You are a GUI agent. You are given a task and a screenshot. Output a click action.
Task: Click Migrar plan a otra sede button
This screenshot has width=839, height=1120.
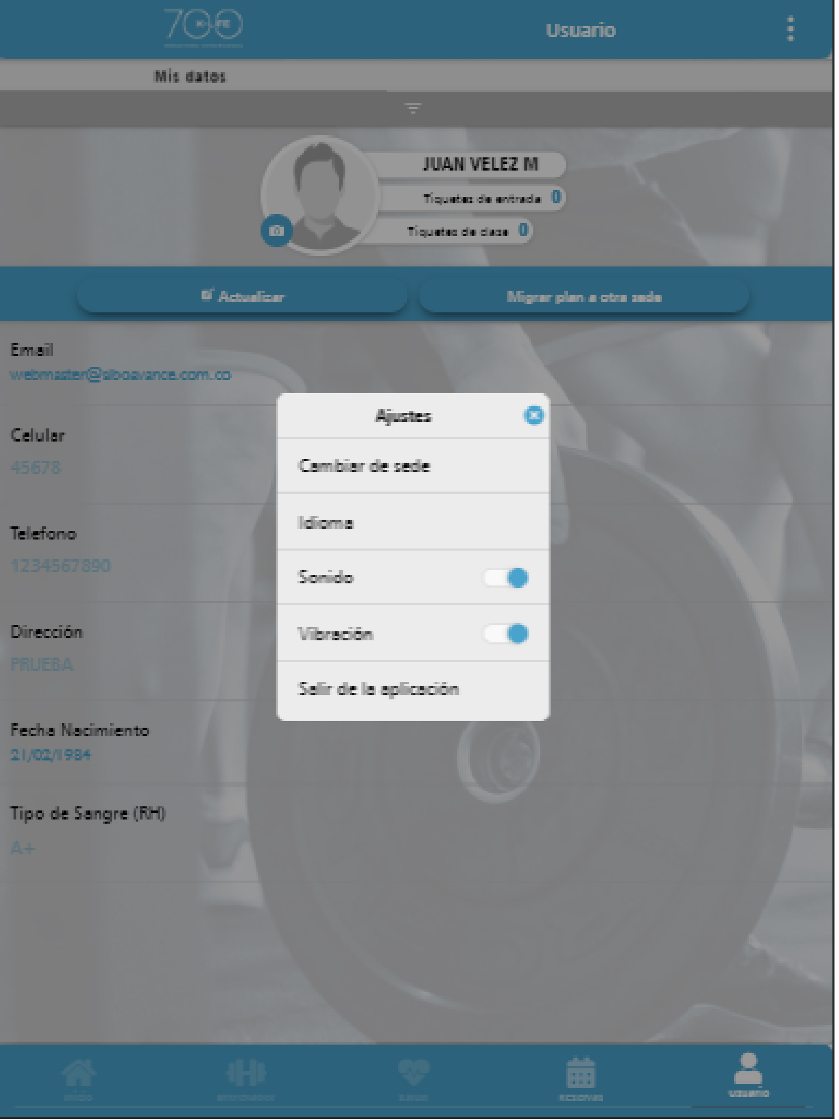pos(584,296)
